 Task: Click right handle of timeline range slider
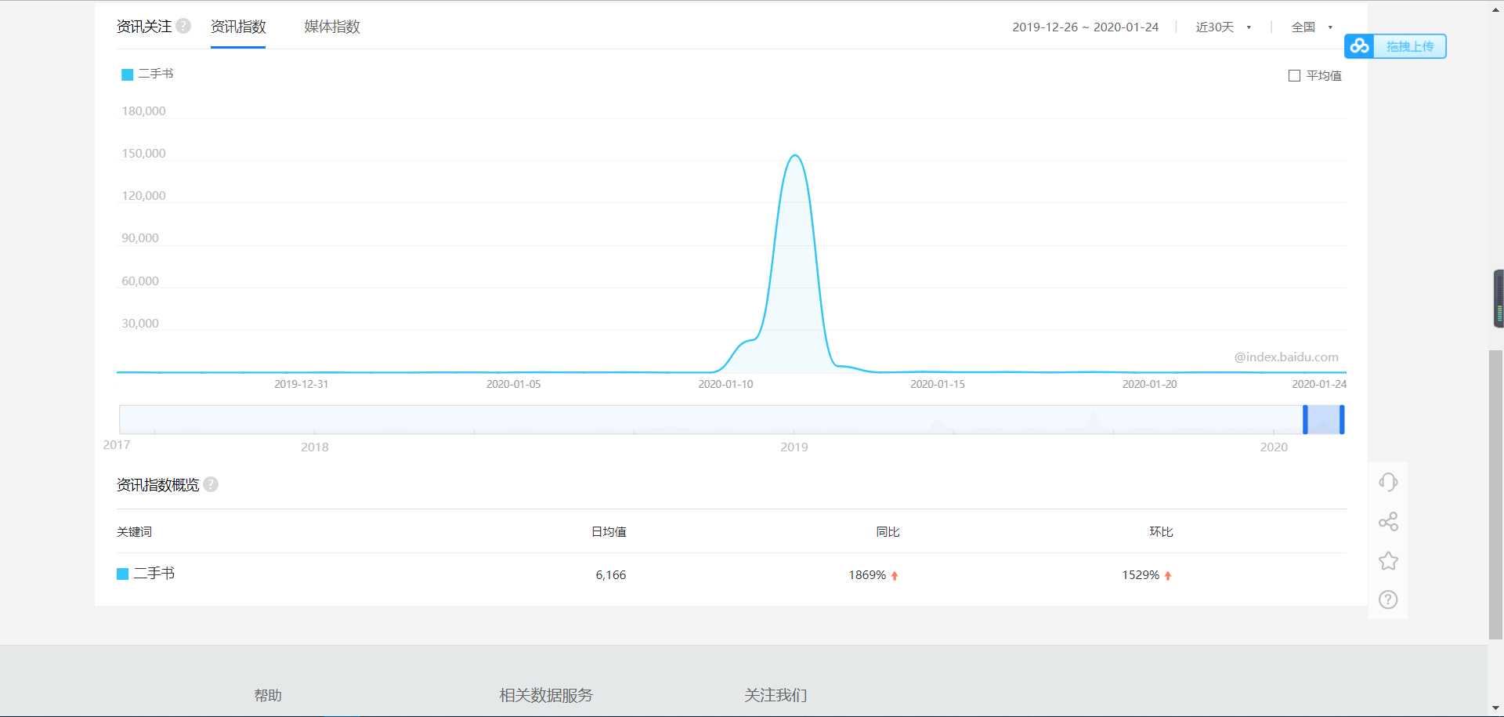[1342, 419]
